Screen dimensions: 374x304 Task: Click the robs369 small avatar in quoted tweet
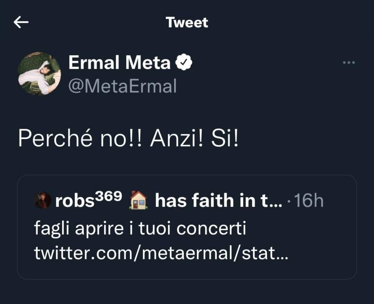tap(42, 201)
